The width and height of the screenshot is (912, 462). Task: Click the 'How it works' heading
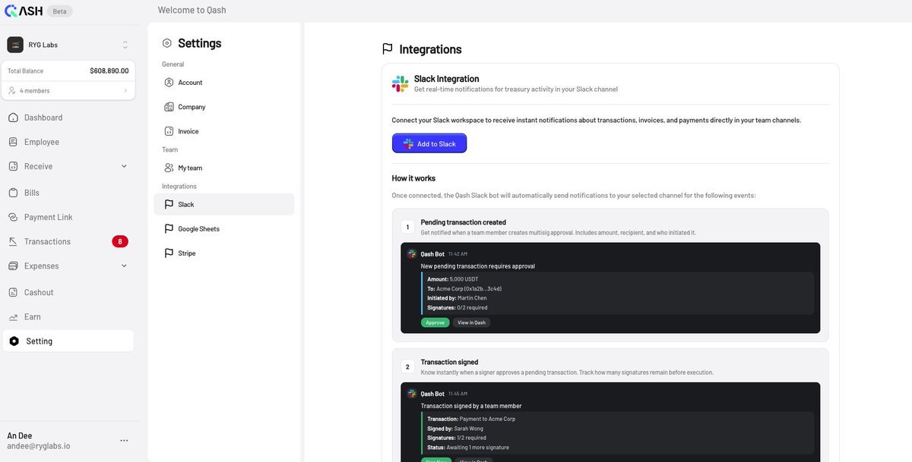tap(413, 178)
